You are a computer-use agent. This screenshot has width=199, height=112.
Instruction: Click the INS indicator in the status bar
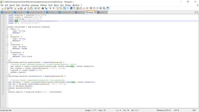(194, 110)
